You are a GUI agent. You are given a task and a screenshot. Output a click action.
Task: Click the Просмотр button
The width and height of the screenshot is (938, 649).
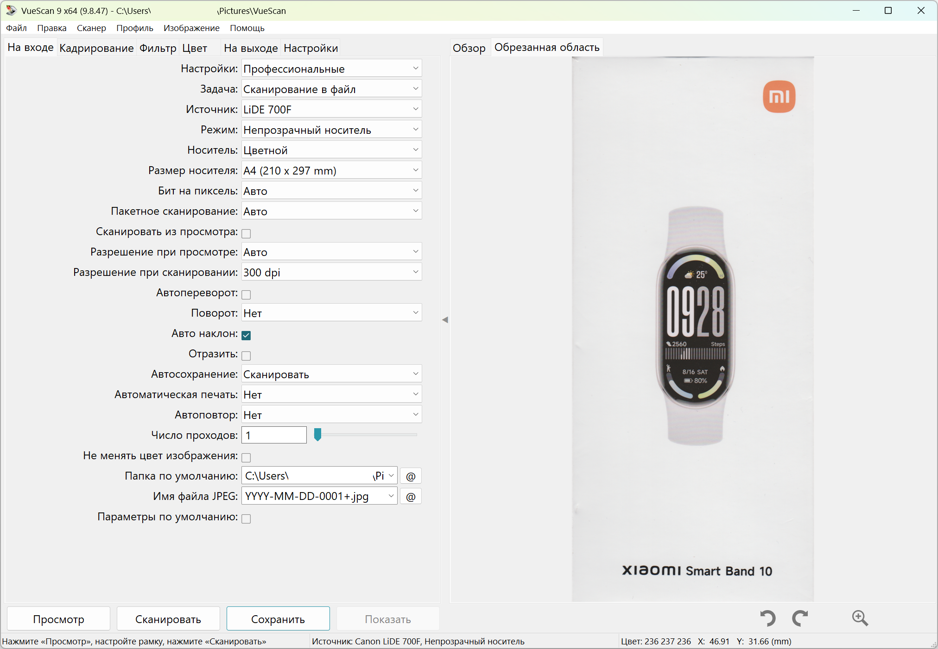pyautogui.click(x=59, y=619)
